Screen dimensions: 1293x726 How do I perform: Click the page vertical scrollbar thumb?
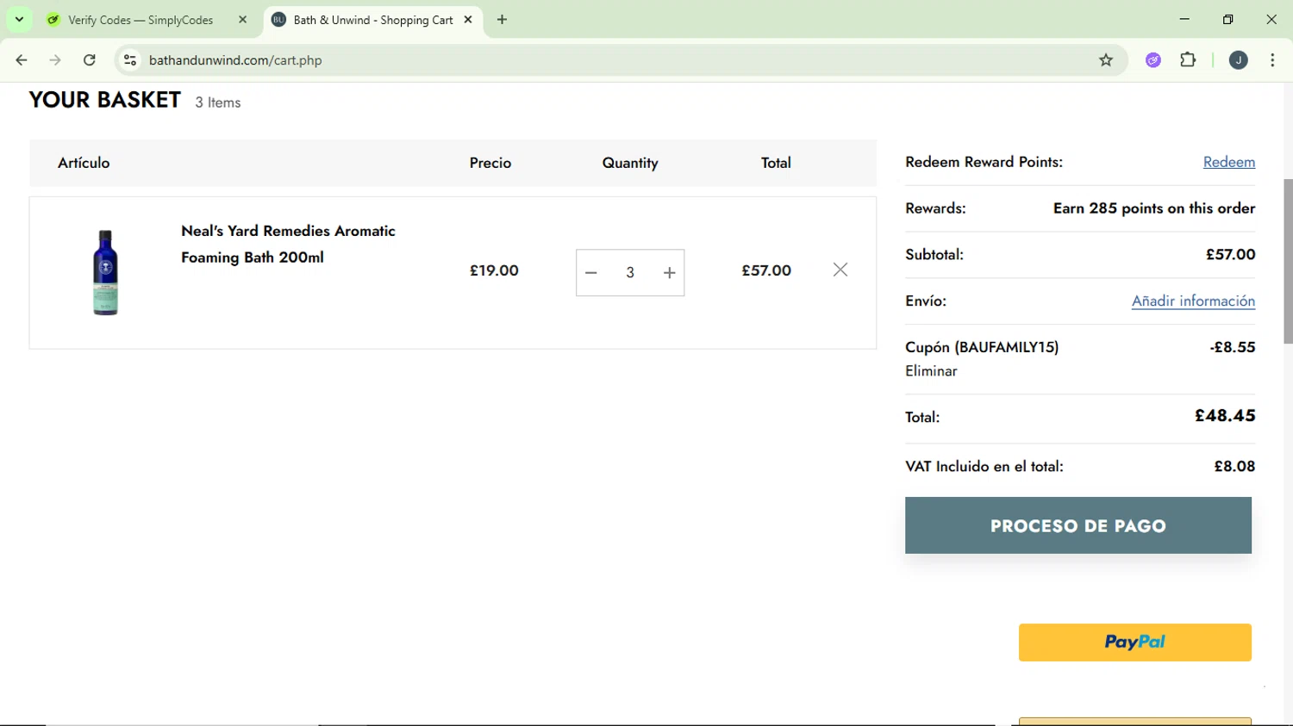pos(1288,261)
